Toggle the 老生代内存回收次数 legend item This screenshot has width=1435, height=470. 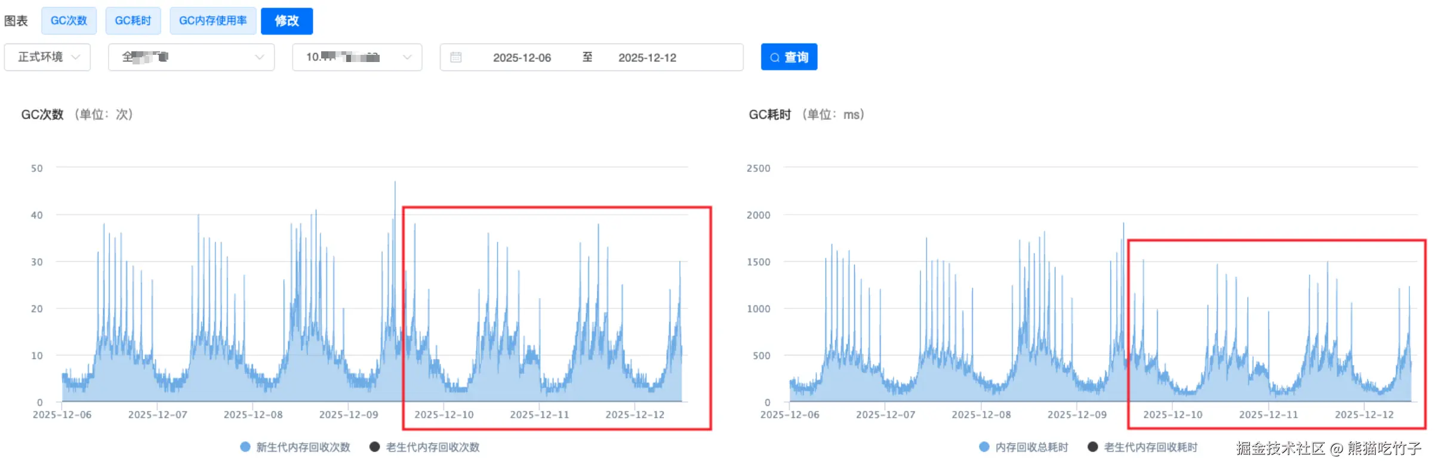(425, 447)
